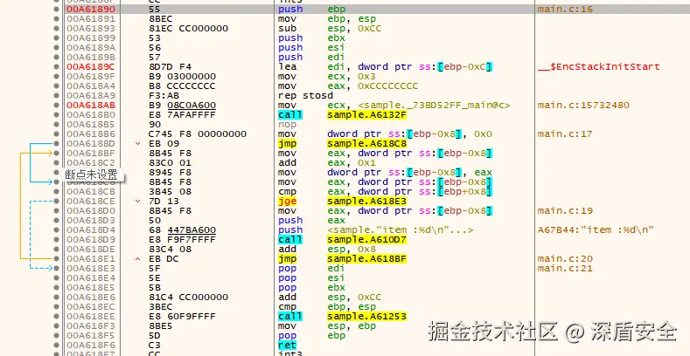Viewport: 690px width, 356px height.
Task: Select address 00A618E1
Action: click(91, 259)
